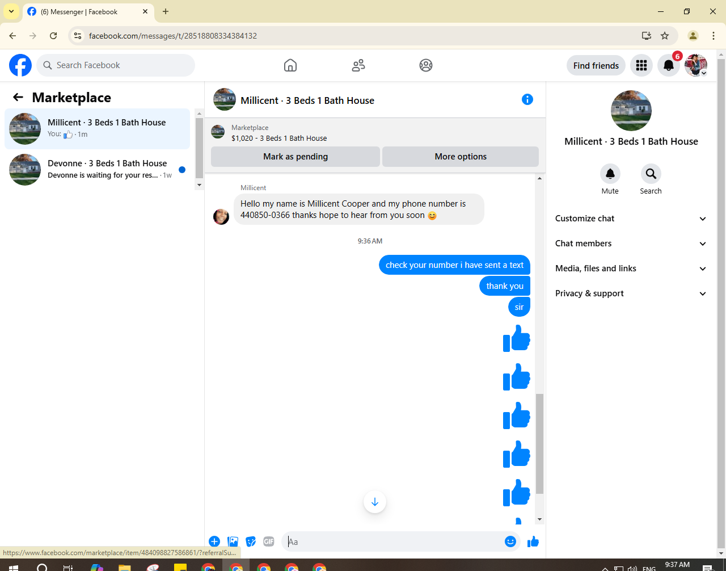
Task: Open the Home tab icon
Action: [x=290, y=65]
